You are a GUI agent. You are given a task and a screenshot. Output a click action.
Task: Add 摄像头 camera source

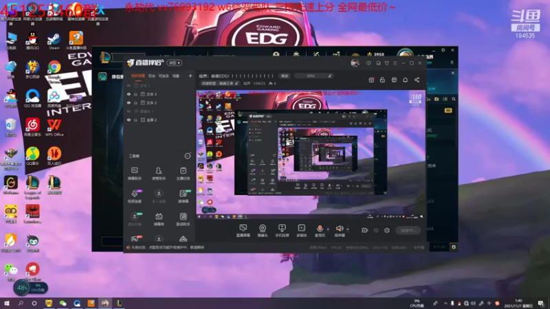point(263,231)
